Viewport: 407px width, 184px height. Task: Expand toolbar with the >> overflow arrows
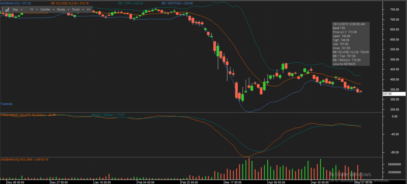coord(89,10)
